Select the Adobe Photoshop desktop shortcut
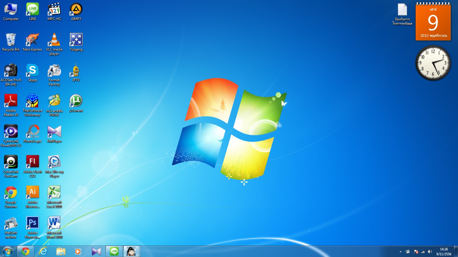The image size is (458, 257). tap(33, 228)
